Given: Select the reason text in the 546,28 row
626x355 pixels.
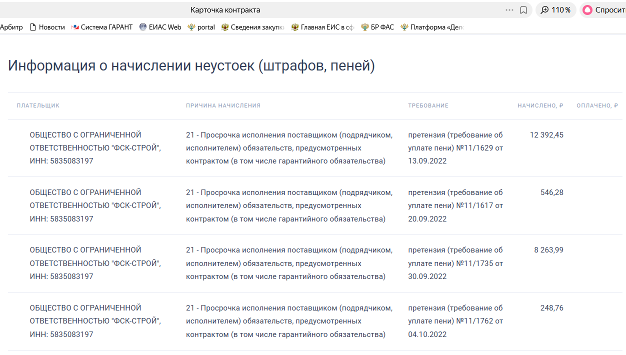Looking at the screenshot, I should click(x=289, y=205).
